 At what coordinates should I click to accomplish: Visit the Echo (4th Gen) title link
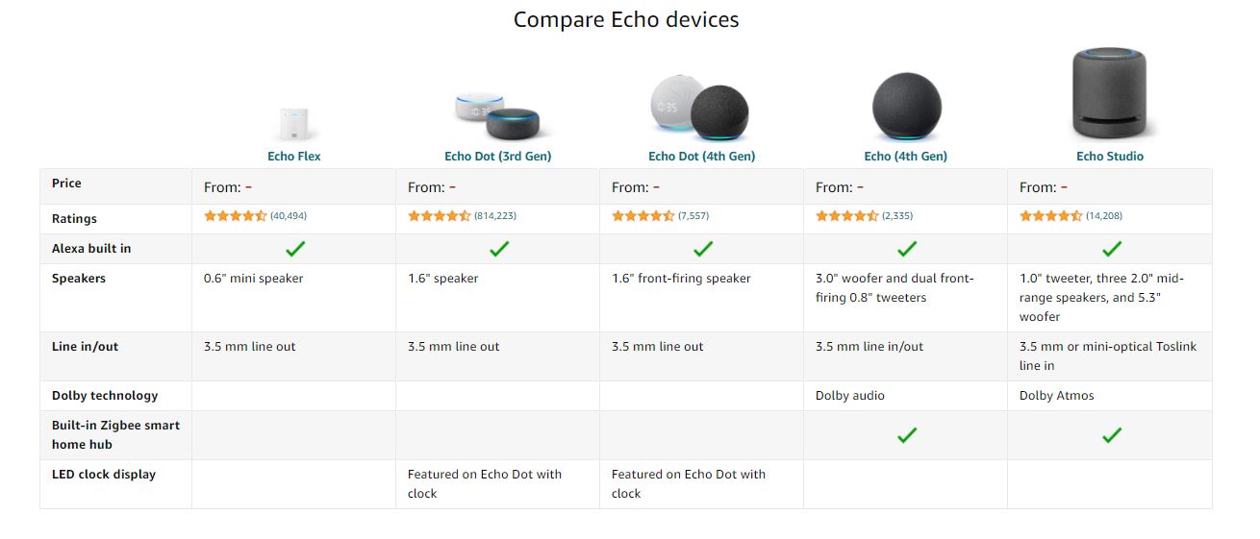pyautogui.click(x=906, y=156)
